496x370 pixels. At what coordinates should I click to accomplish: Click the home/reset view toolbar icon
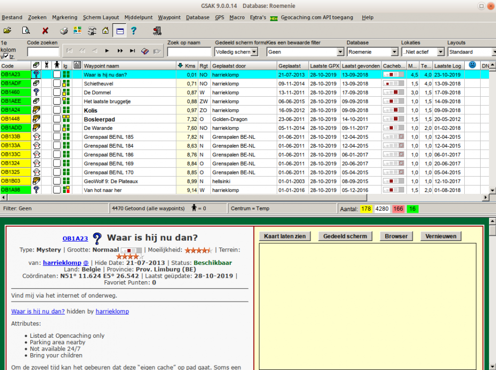coord(105,30)
